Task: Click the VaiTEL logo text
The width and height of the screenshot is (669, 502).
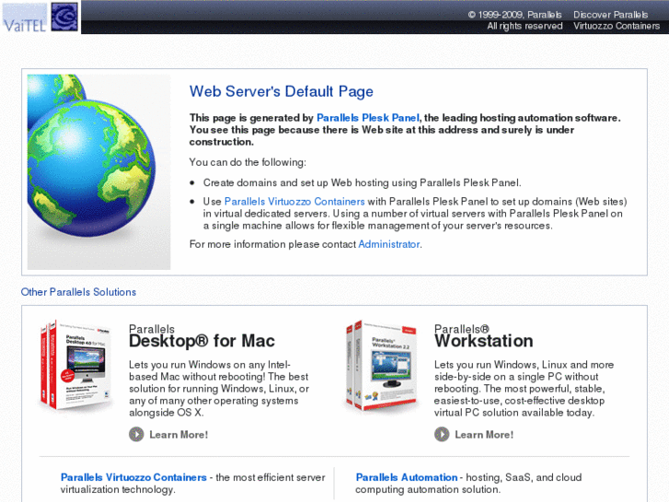Action: [x=25, y=25]
